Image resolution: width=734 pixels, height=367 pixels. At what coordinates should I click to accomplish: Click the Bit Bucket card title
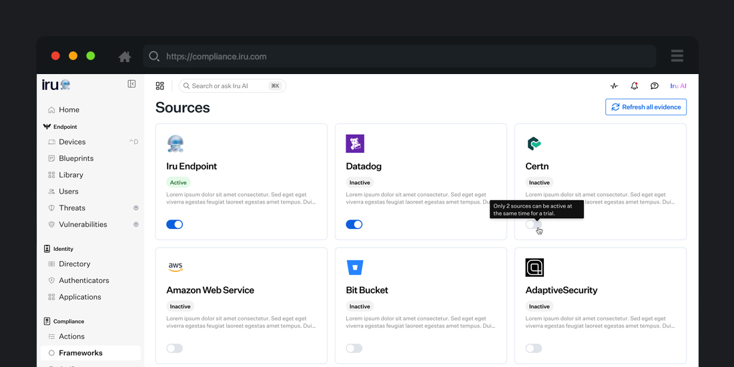coord(367,290)
